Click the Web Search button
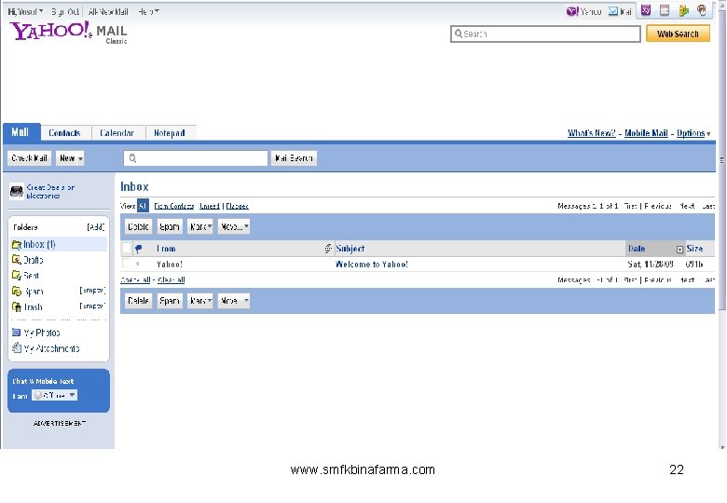 (x=678, y=34)
